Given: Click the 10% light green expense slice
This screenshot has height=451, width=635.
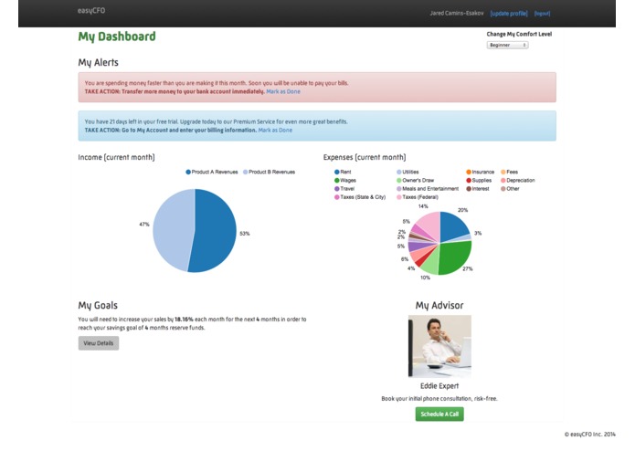Looking at the screenshot, I should 431,261.
